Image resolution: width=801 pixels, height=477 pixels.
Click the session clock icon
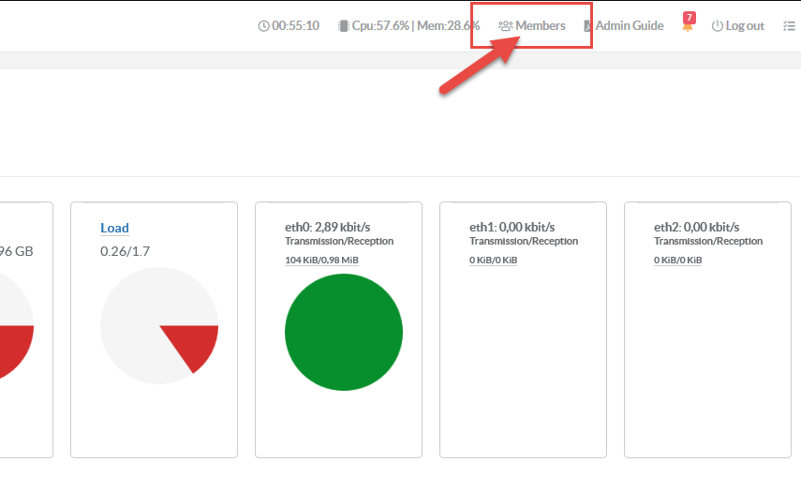263,26
